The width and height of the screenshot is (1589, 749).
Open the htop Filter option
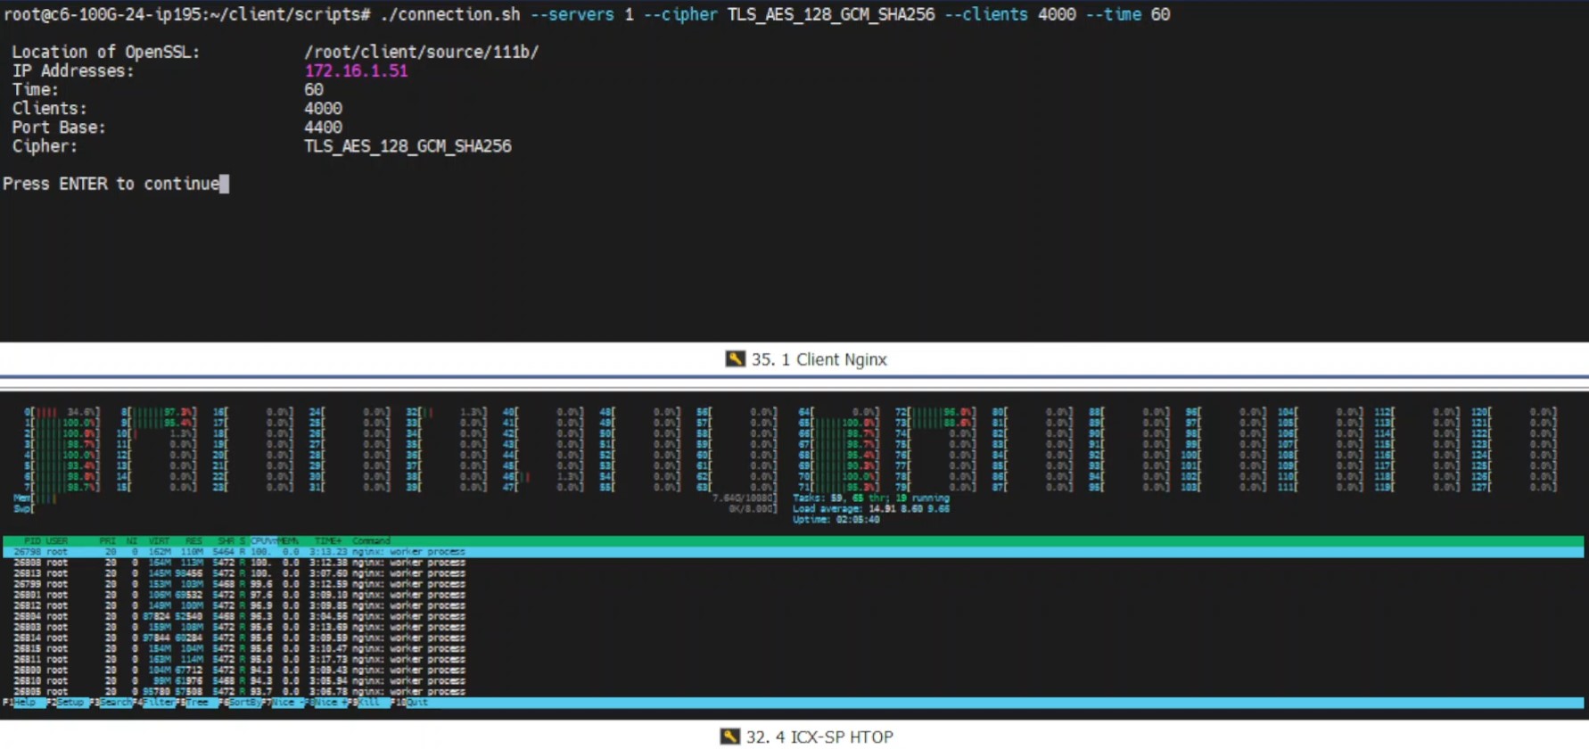[160, 703]
